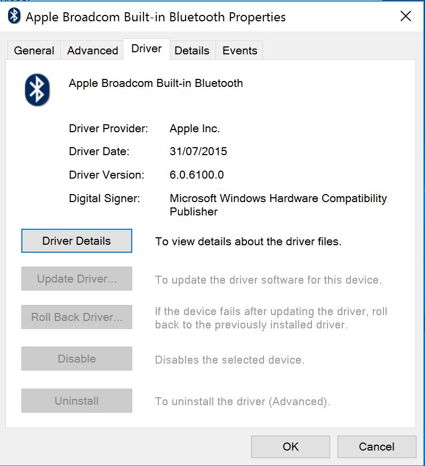Viewport: 425px width, 466px height.
Task: Click the Update Driver... button
Action: click(77, 278)
